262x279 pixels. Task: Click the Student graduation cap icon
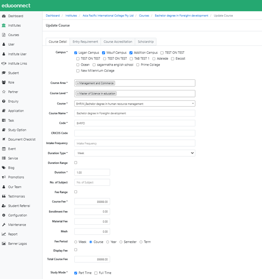coord(4,73)
